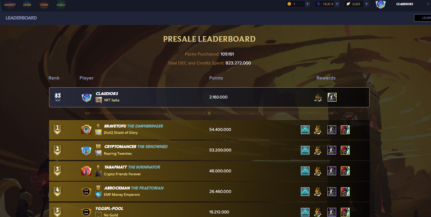431x217 pixels.
Task: Open CLAUDIO83 profile avatar in header
Action: (x=380, y=4)
